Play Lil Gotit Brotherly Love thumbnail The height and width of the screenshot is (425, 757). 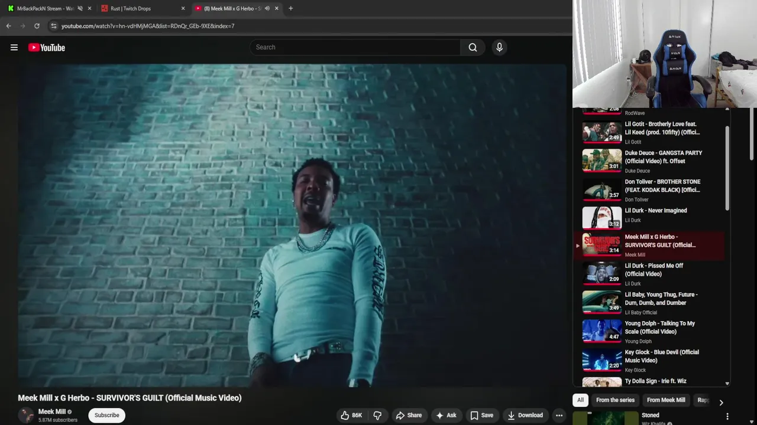click(x=602, y=131)
